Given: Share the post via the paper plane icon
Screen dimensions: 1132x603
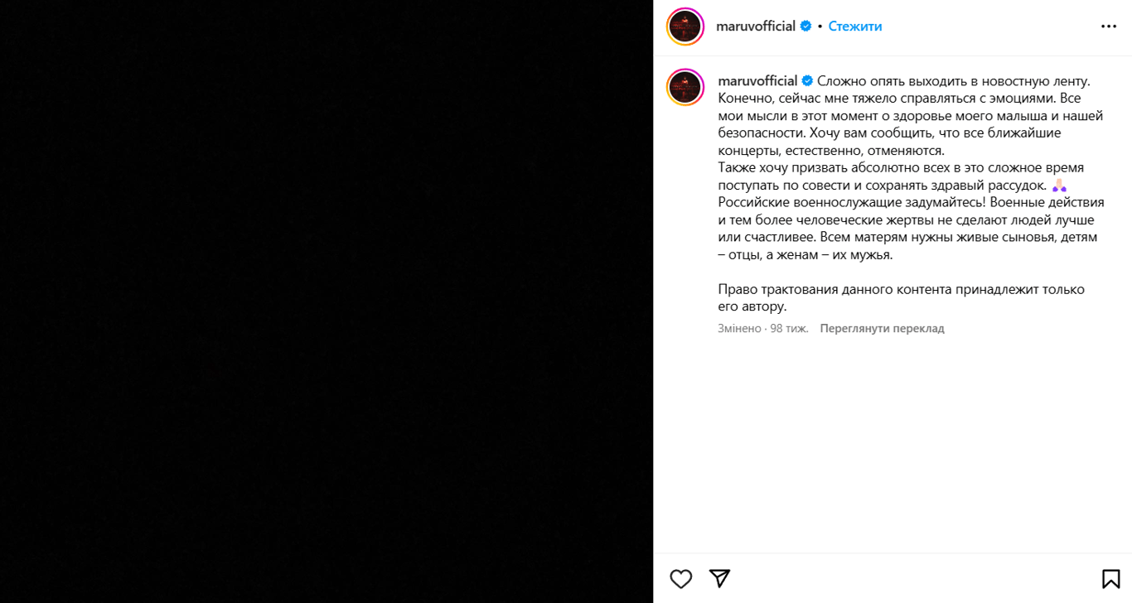Looking at the screenshot, I should [720, 579].
